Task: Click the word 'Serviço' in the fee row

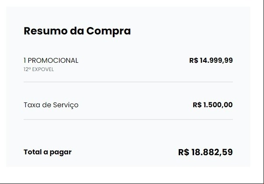Action: coord(66,105)
